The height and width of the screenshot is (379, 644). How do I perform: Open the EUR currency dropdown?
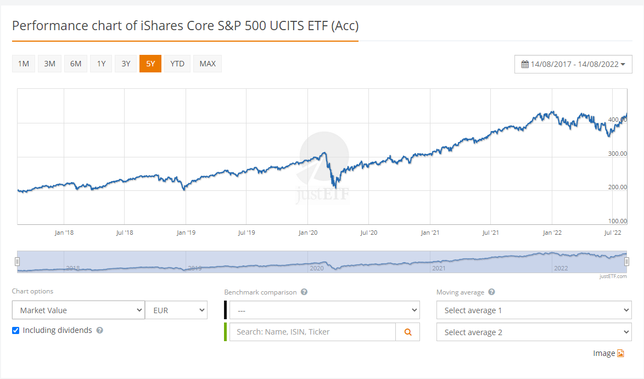177,310
